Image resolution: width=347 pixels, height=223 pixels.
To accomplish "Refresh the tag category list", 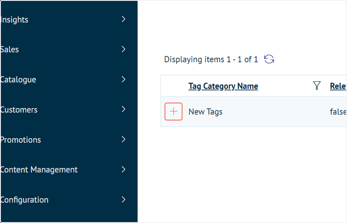I will [269, 59].
